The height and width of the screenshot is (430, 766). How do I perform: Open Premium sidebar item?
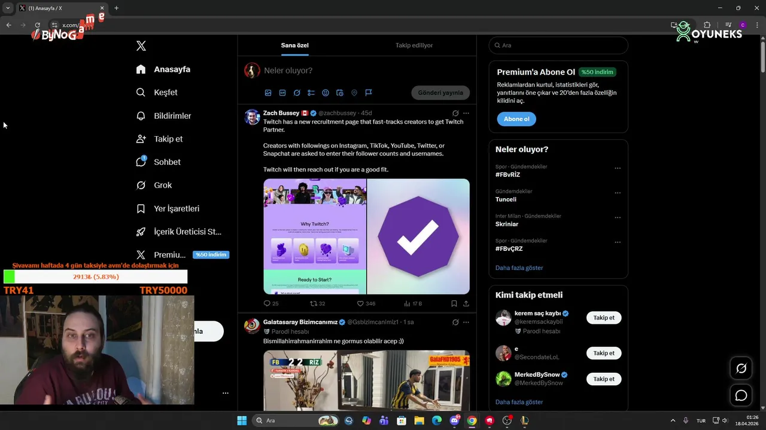pos(182,254)
